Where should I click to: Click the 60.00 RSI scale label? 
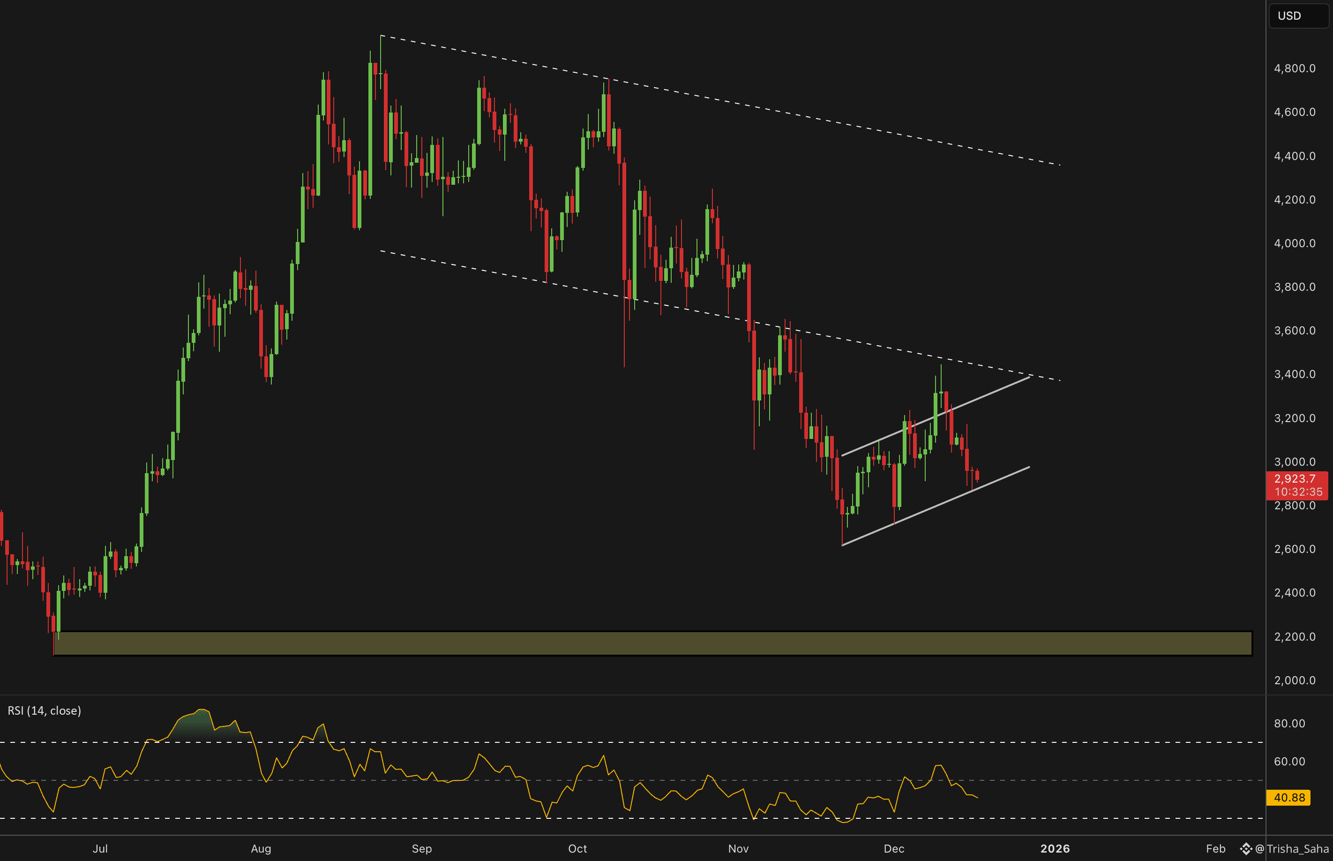click(x=1289, y=762)
